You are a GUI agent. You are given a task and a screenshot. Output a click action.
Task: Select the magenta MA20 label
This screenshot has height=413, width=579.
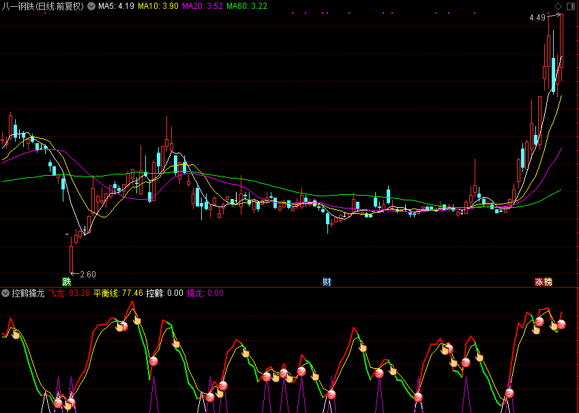tap(202, 6)
